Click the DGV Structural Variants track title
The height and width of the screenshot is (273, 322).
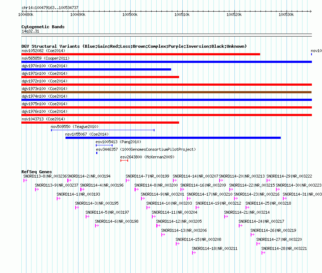(134, 46)
